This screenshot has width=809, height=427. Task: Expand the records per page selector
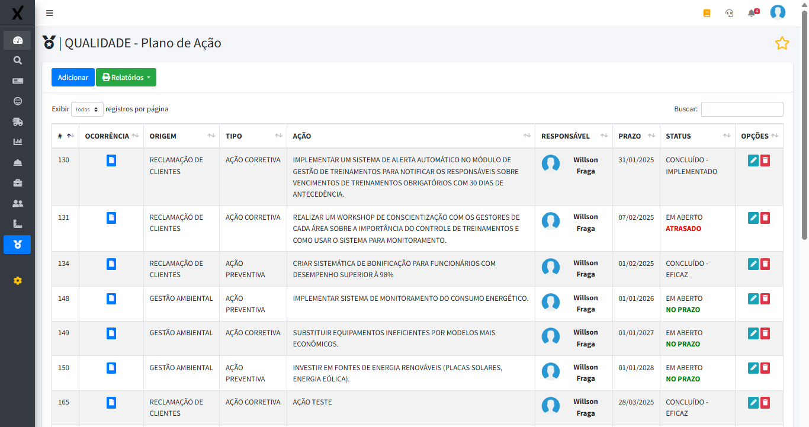tap(87, 110)
